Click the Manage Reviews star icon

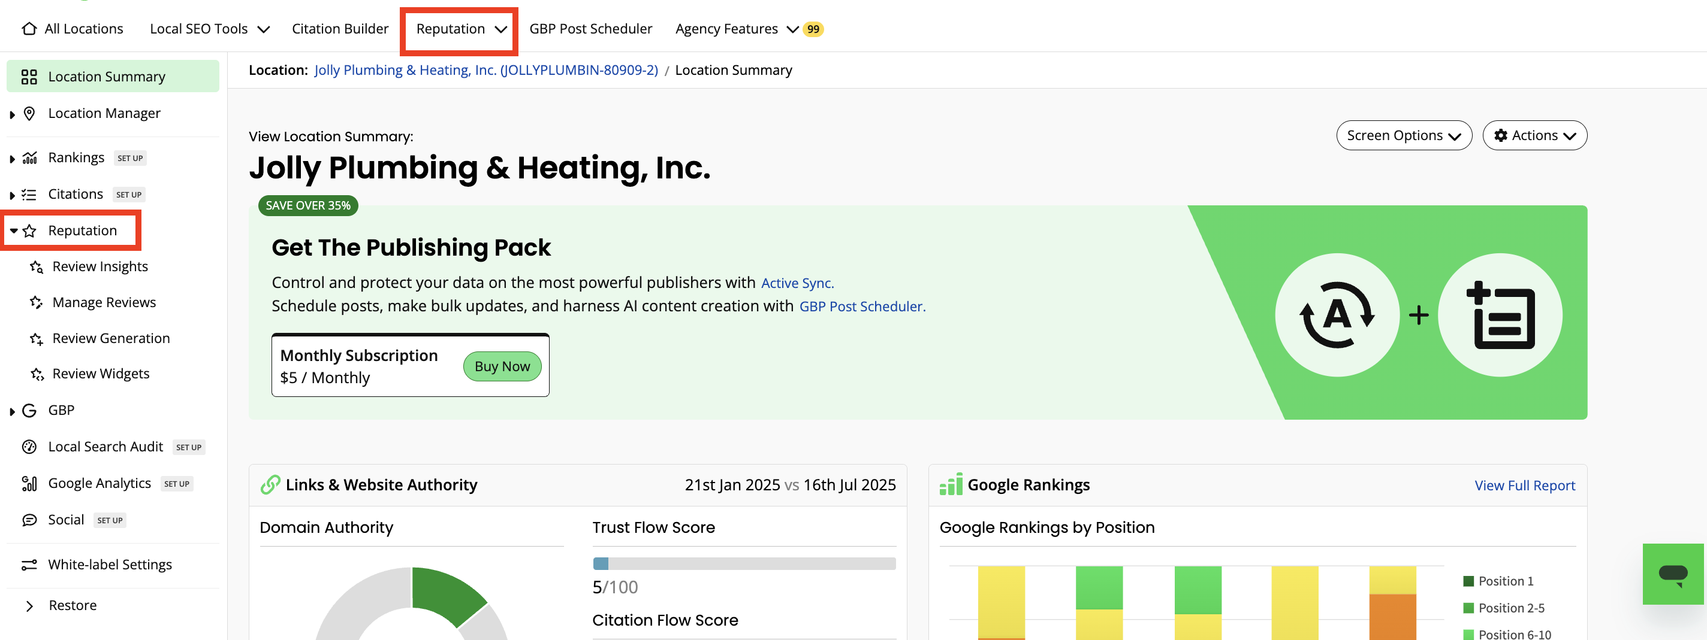click(37, 302)
